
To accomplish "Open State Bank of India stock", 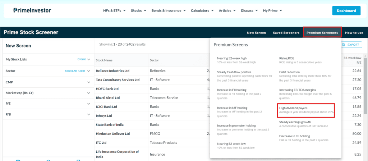I will (110, 125).
